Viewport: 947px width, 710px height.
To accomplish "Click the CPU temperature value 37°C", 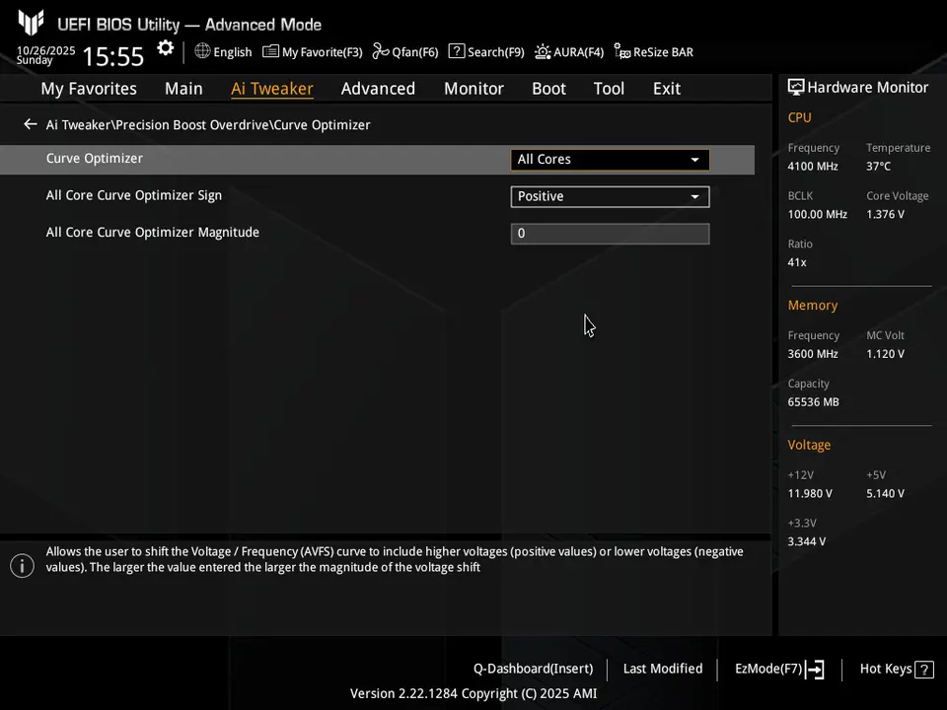I will [x=878, y=166].
